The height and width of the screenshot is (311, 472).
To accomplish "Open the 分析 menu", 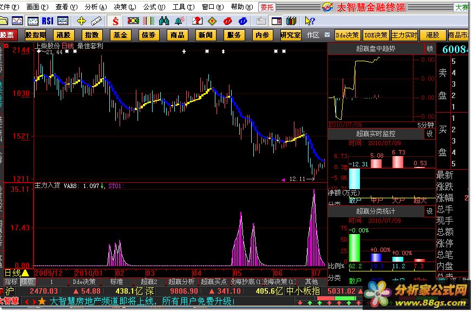I will 96,7.
